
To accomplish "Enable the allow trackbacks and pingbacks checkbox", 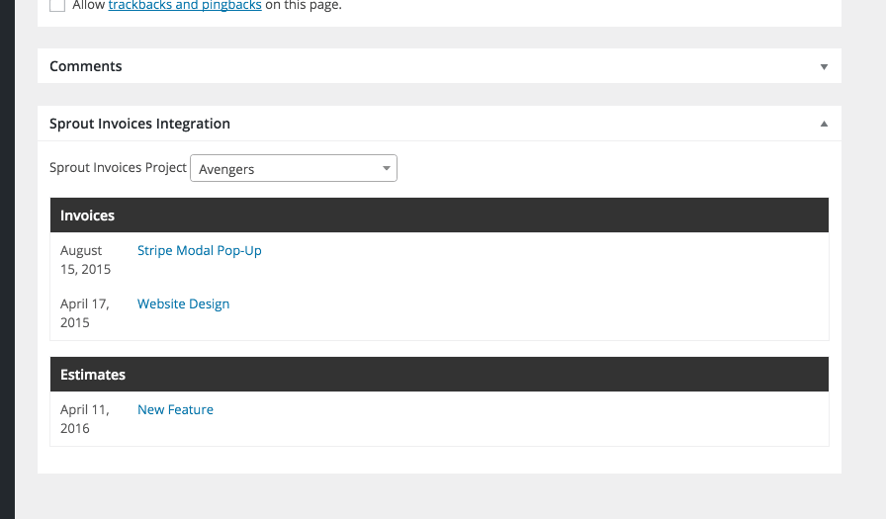I will click(57, 5).
